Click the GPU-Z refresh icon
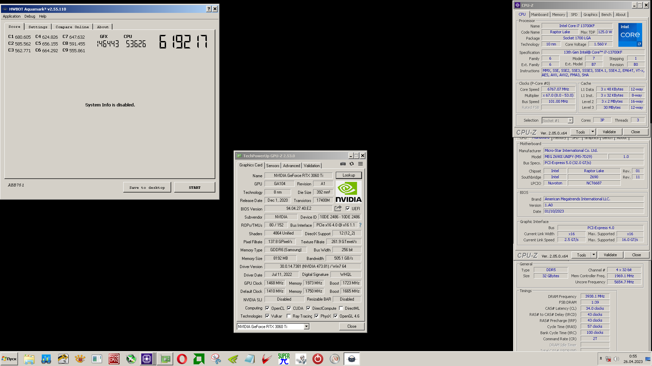This screenshot has width=652, height=366. [352, 164]
